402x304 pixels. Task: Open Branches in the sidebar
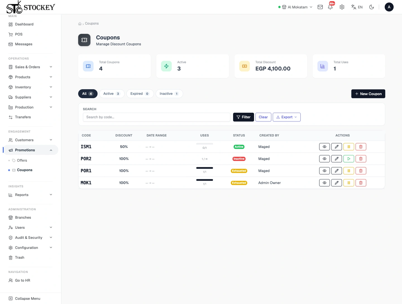pyautogui.click(x=30, y=218)
